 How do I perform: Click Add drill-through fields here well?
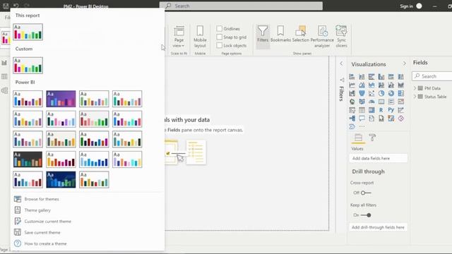(379, 227)
